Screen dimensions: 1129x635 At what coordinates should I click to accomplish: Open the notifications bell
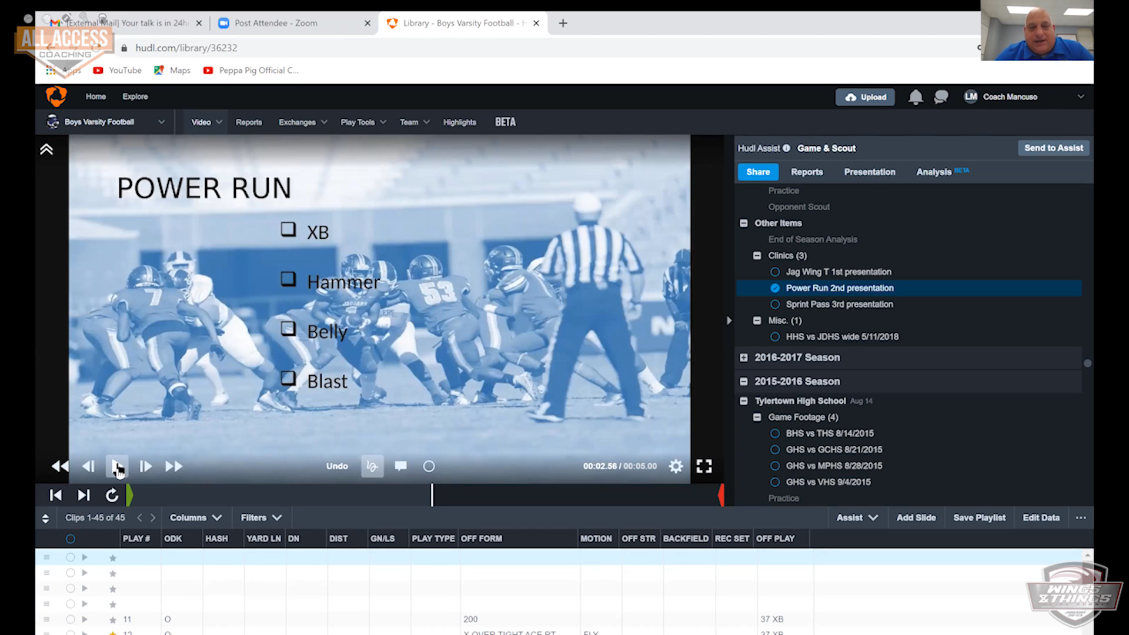point(915,97)
